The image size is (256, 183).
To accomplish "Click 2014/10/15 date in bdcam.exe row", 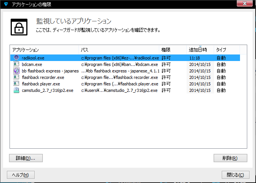I will pyautogui.click(x=200, y=64).
